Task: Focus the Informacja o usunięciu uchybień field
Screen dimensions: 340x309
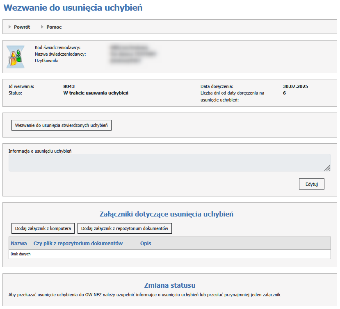Action: click(164, 162)
